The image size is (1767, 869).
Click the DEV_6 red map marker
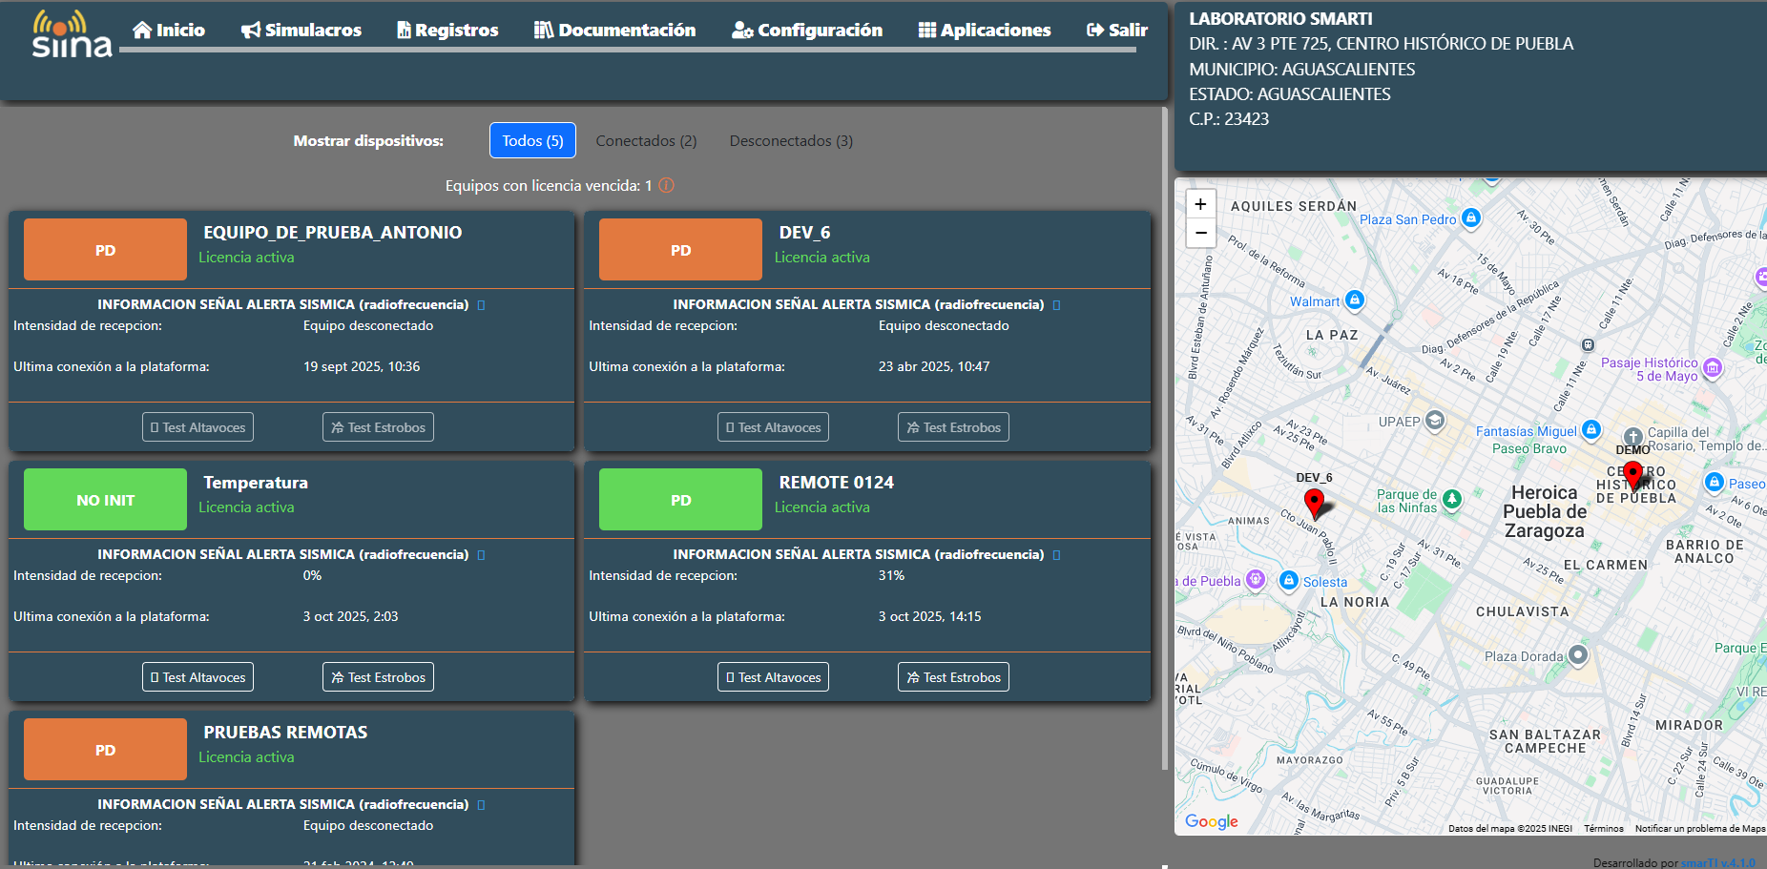[1314, 501]
